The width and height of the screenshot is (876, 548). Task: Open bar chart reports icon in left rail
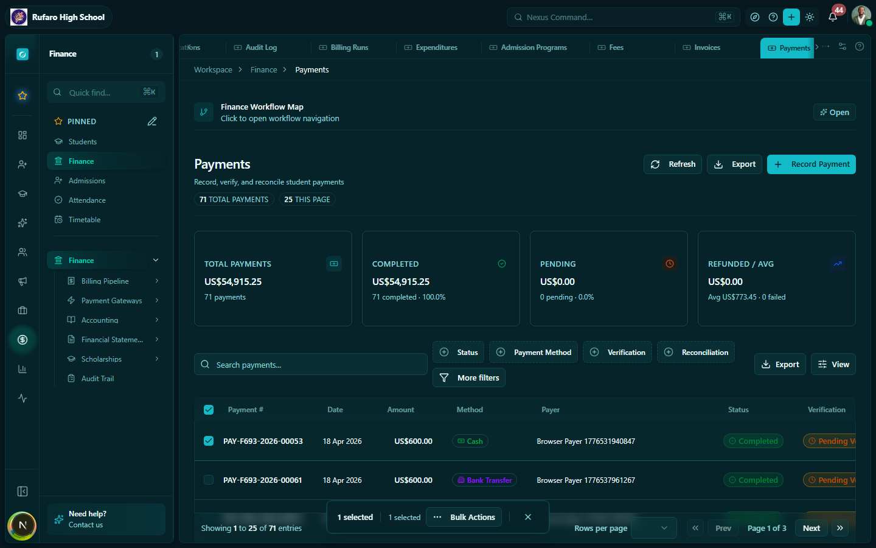(23, 369)
